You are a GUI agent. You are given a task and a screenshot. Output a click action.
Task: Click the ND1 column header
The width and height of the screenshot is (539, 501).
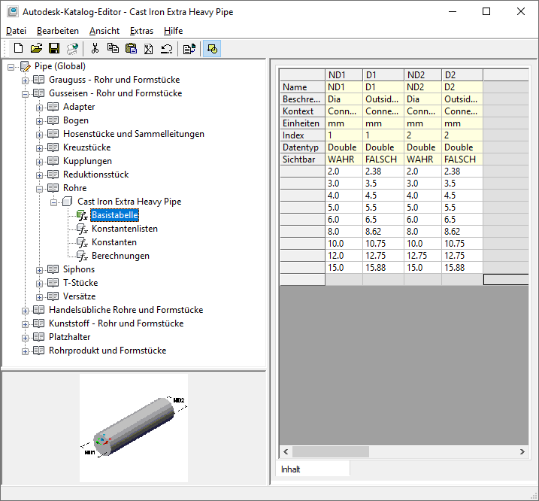344,75
